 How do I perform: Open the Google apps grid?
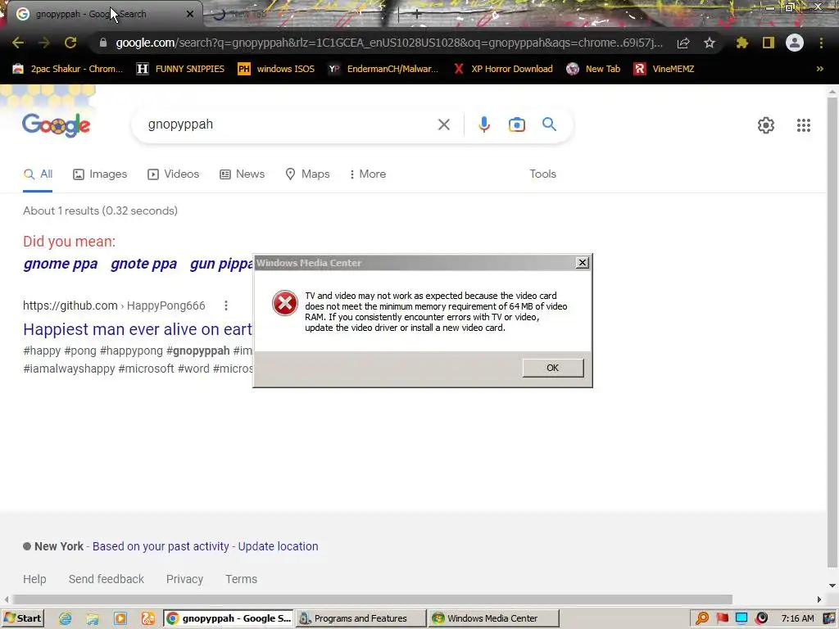point(804,125)
